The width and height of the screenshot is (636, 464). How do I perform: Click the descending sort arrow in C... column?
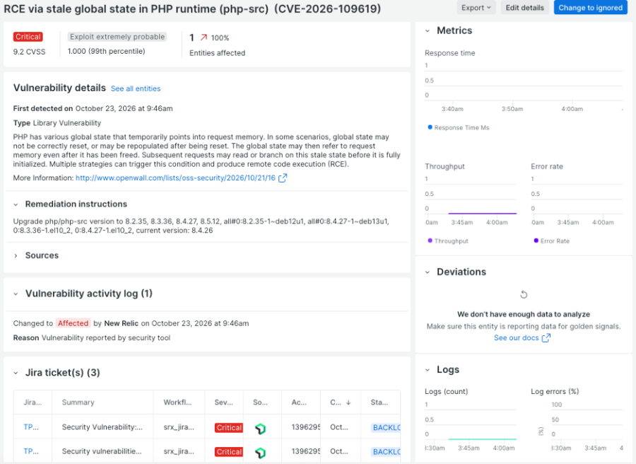348,402
